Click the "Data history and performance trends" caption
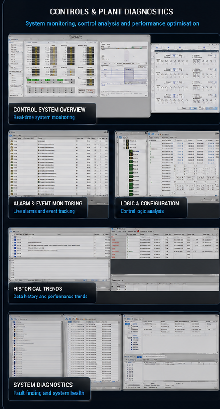The height and width of the screenshot is (409, 220). coord(50,297)
